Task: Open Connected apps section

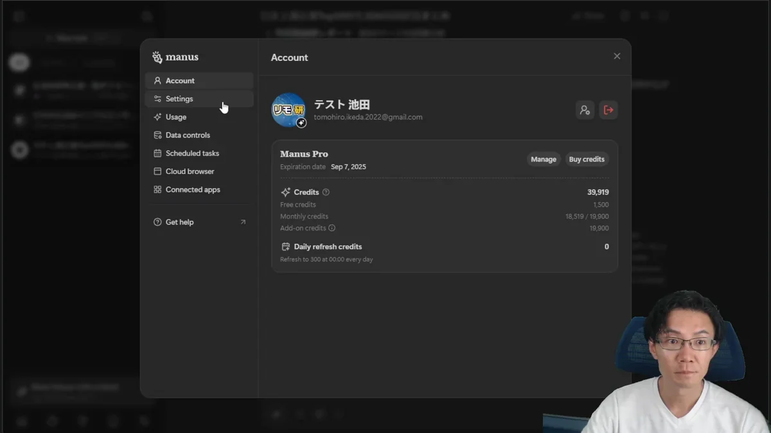Action: pyautogui.click(x=199, y=190)
